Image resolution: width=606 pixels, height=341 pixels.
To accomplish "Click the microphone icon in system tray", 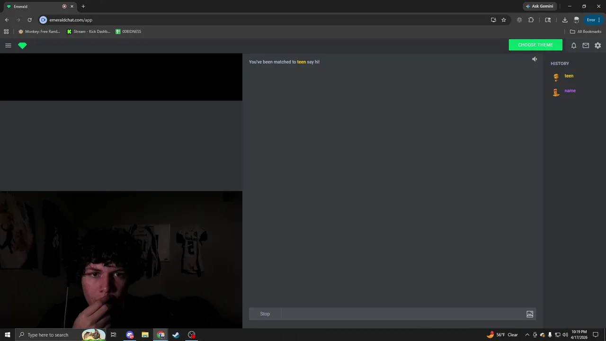I will tap(550, 335).
